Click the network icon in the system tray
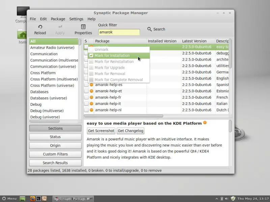The image size is (270, 202). click(x=222, y=199)
